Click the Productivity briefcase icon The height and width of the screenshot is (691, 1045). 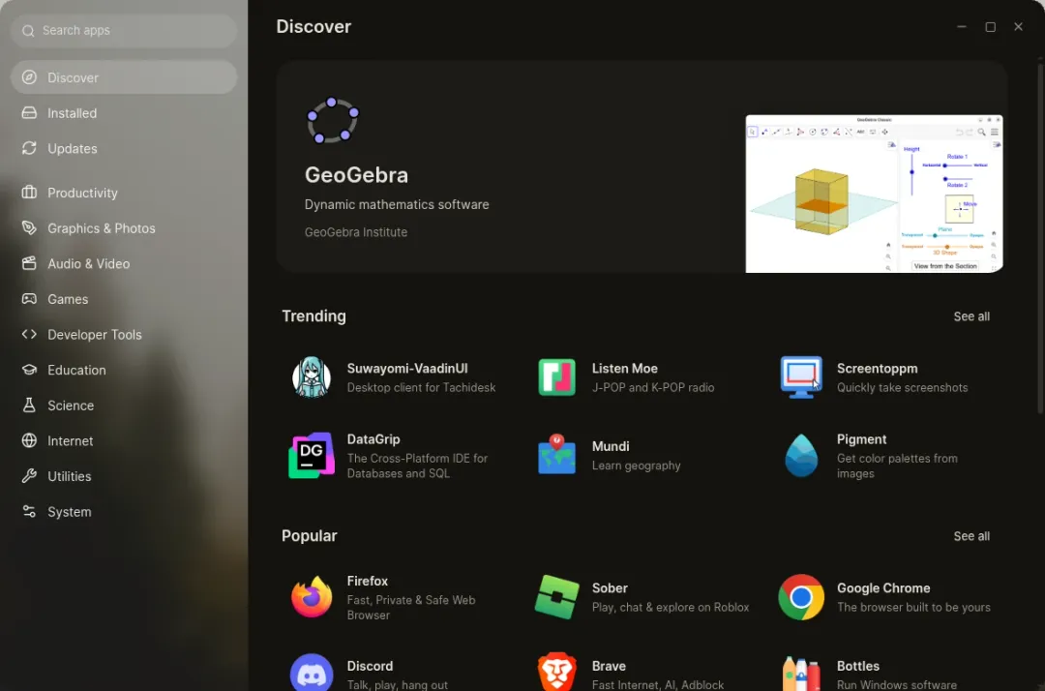(x=29, y=193)
